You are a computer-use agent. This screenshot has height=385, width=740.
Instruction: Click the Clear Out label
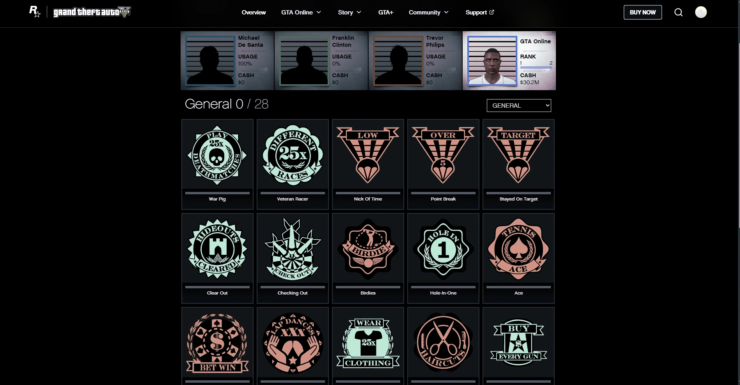coord(217,293)
